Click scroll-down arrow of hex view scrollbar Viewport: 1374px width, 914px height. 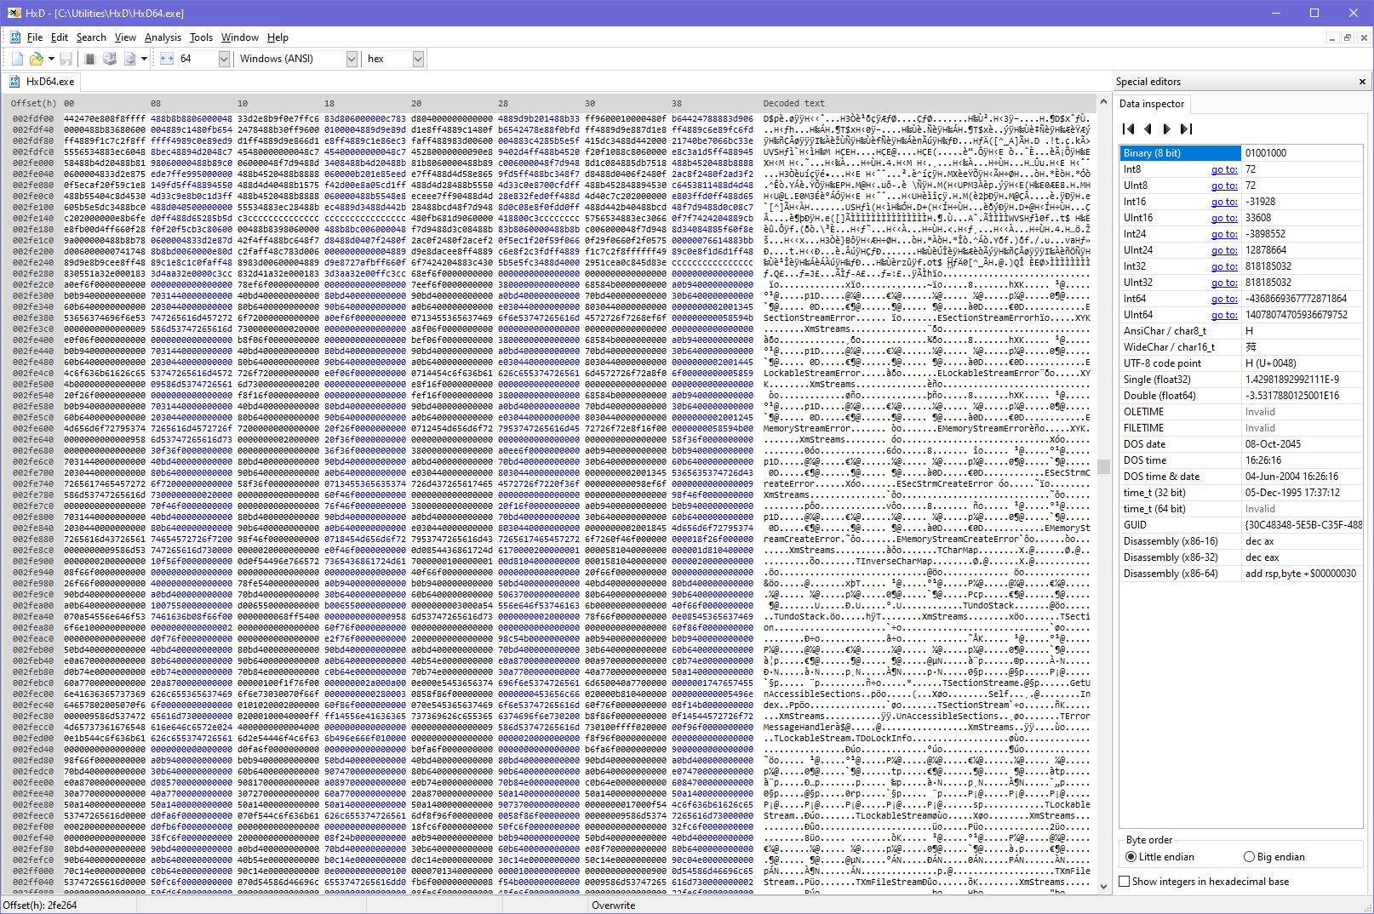[1103, 886]
